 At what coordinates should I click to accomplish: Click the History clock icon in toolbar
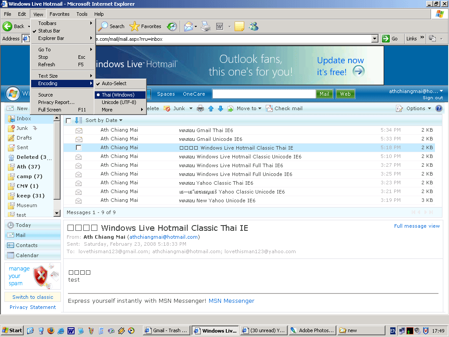coord(172,26)
